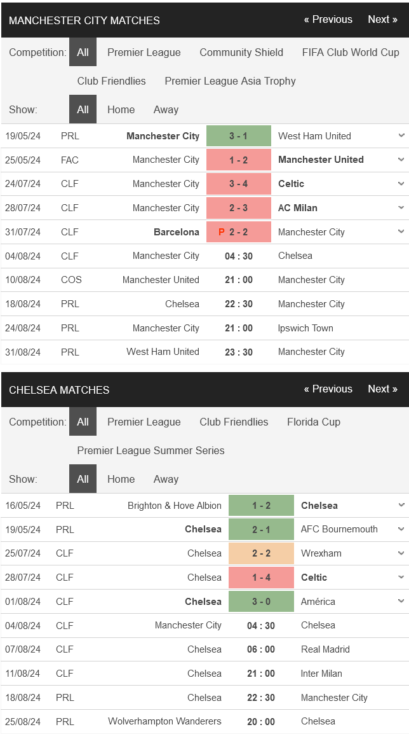Open the Chelsea 2 - 2 Wrexham score
The width and height of the screenshot is (409, 734).
261,553
